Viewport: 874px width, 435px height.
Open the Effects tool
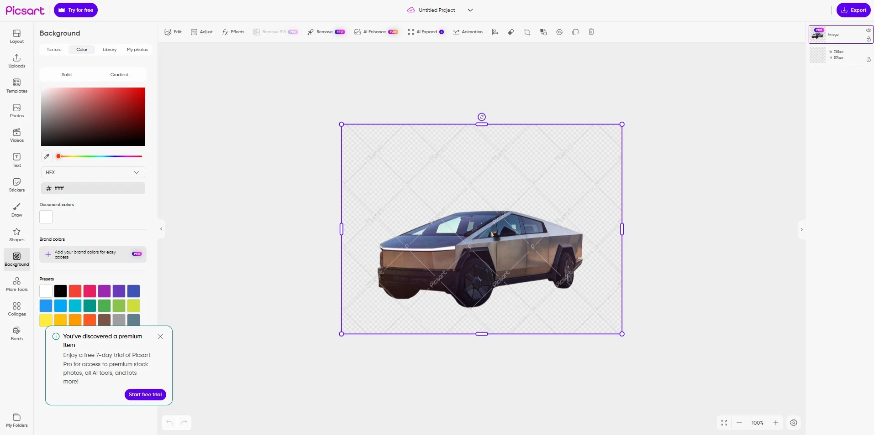point(233,32)
